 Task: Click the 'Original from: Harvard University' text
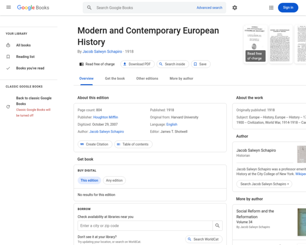(174, 117)
